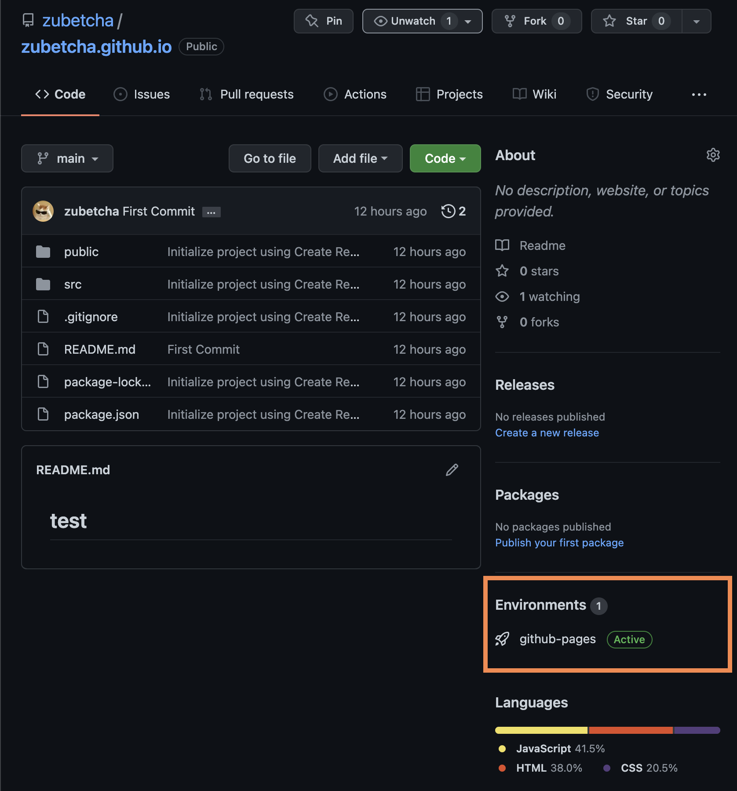737x791 pixels.
Task: Open the Star lists dropdown arrow
Action: [x=697, y=21]
